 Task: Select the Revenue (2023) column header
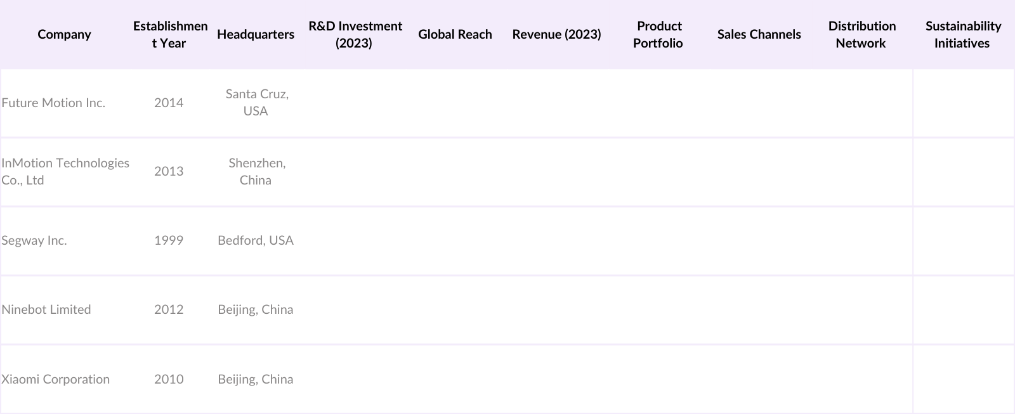556,34
